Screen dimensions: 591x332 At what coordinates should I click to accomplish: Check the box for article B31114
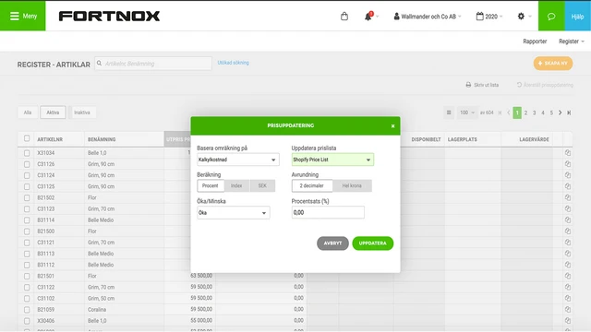coord(27,220)
